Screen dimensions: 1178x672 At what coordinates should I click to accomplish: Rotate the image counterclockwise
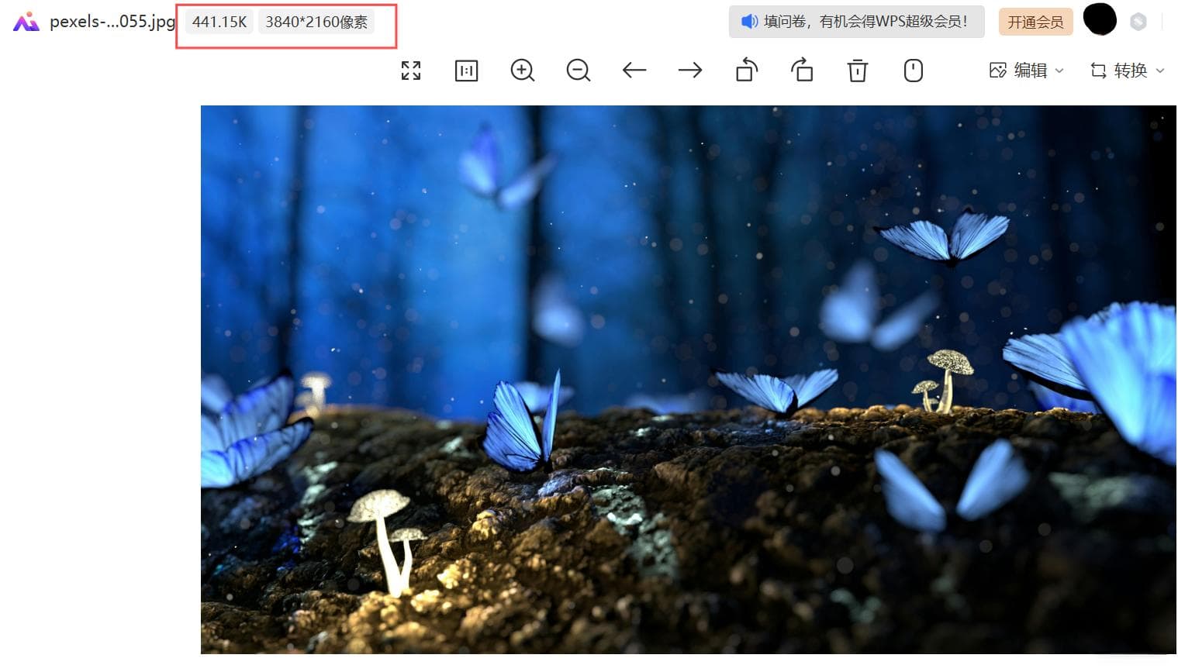pos(746,70)
